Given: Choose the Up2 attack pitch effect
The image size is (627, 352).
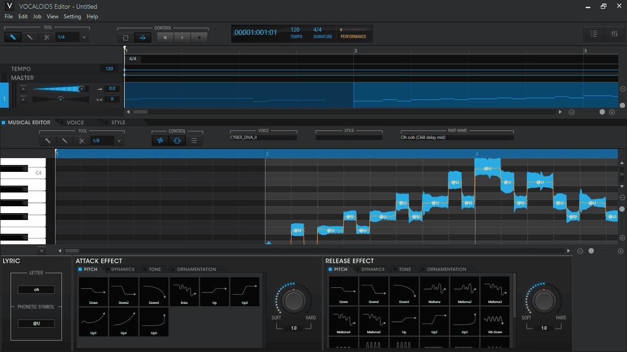Looking at the screenshot, I should [245, 291].
